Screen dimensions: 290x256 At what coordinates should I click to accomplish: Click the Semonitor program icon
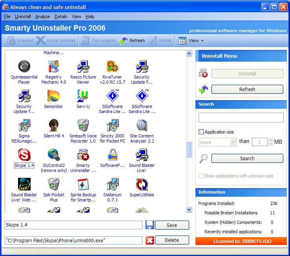pyautogui.click(x=54, y=96)
